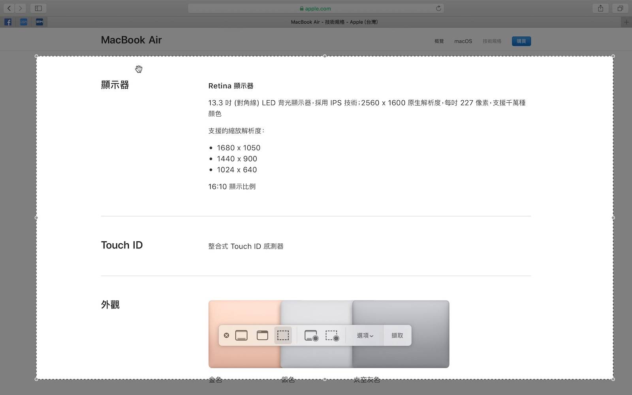The width and height of the screenshot is (632, 395).
Task: Click the top-right selection handle
Action: (613, 56)
